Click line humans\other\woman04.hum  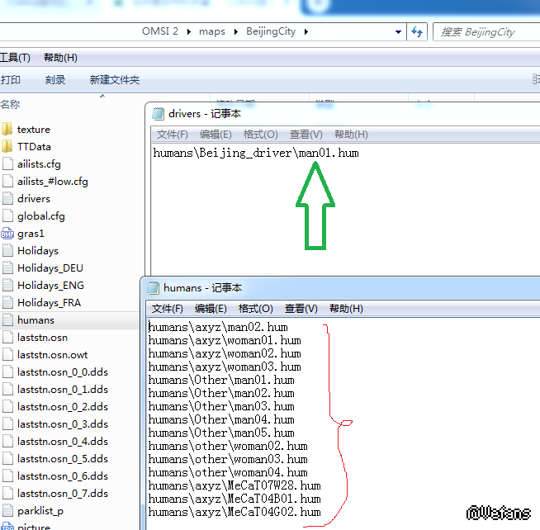228,472
